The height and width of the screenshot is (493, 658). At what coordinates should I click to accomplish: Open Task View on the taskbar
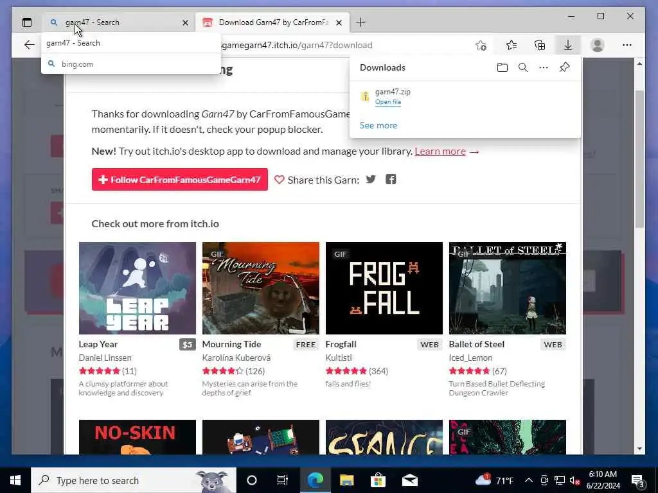(283, 480)
